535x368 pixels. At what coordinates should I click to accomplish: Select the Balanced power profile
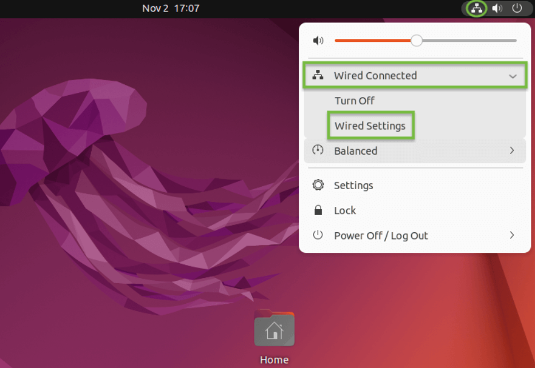(x=356, y=150)
